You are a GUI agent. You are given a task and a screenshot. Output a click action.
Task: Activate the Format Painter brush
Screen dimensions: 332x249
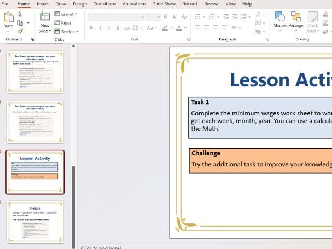coord(20,32)
